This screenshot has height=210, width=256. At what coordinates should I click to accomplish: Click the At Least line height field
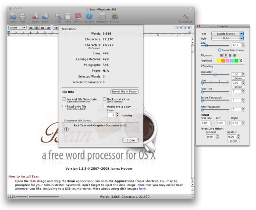coord(211,136)
